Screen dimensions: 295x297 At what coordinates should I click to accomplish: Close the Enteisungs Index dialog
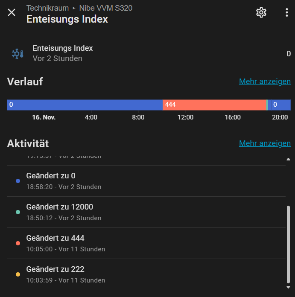[x=12, y=13]
